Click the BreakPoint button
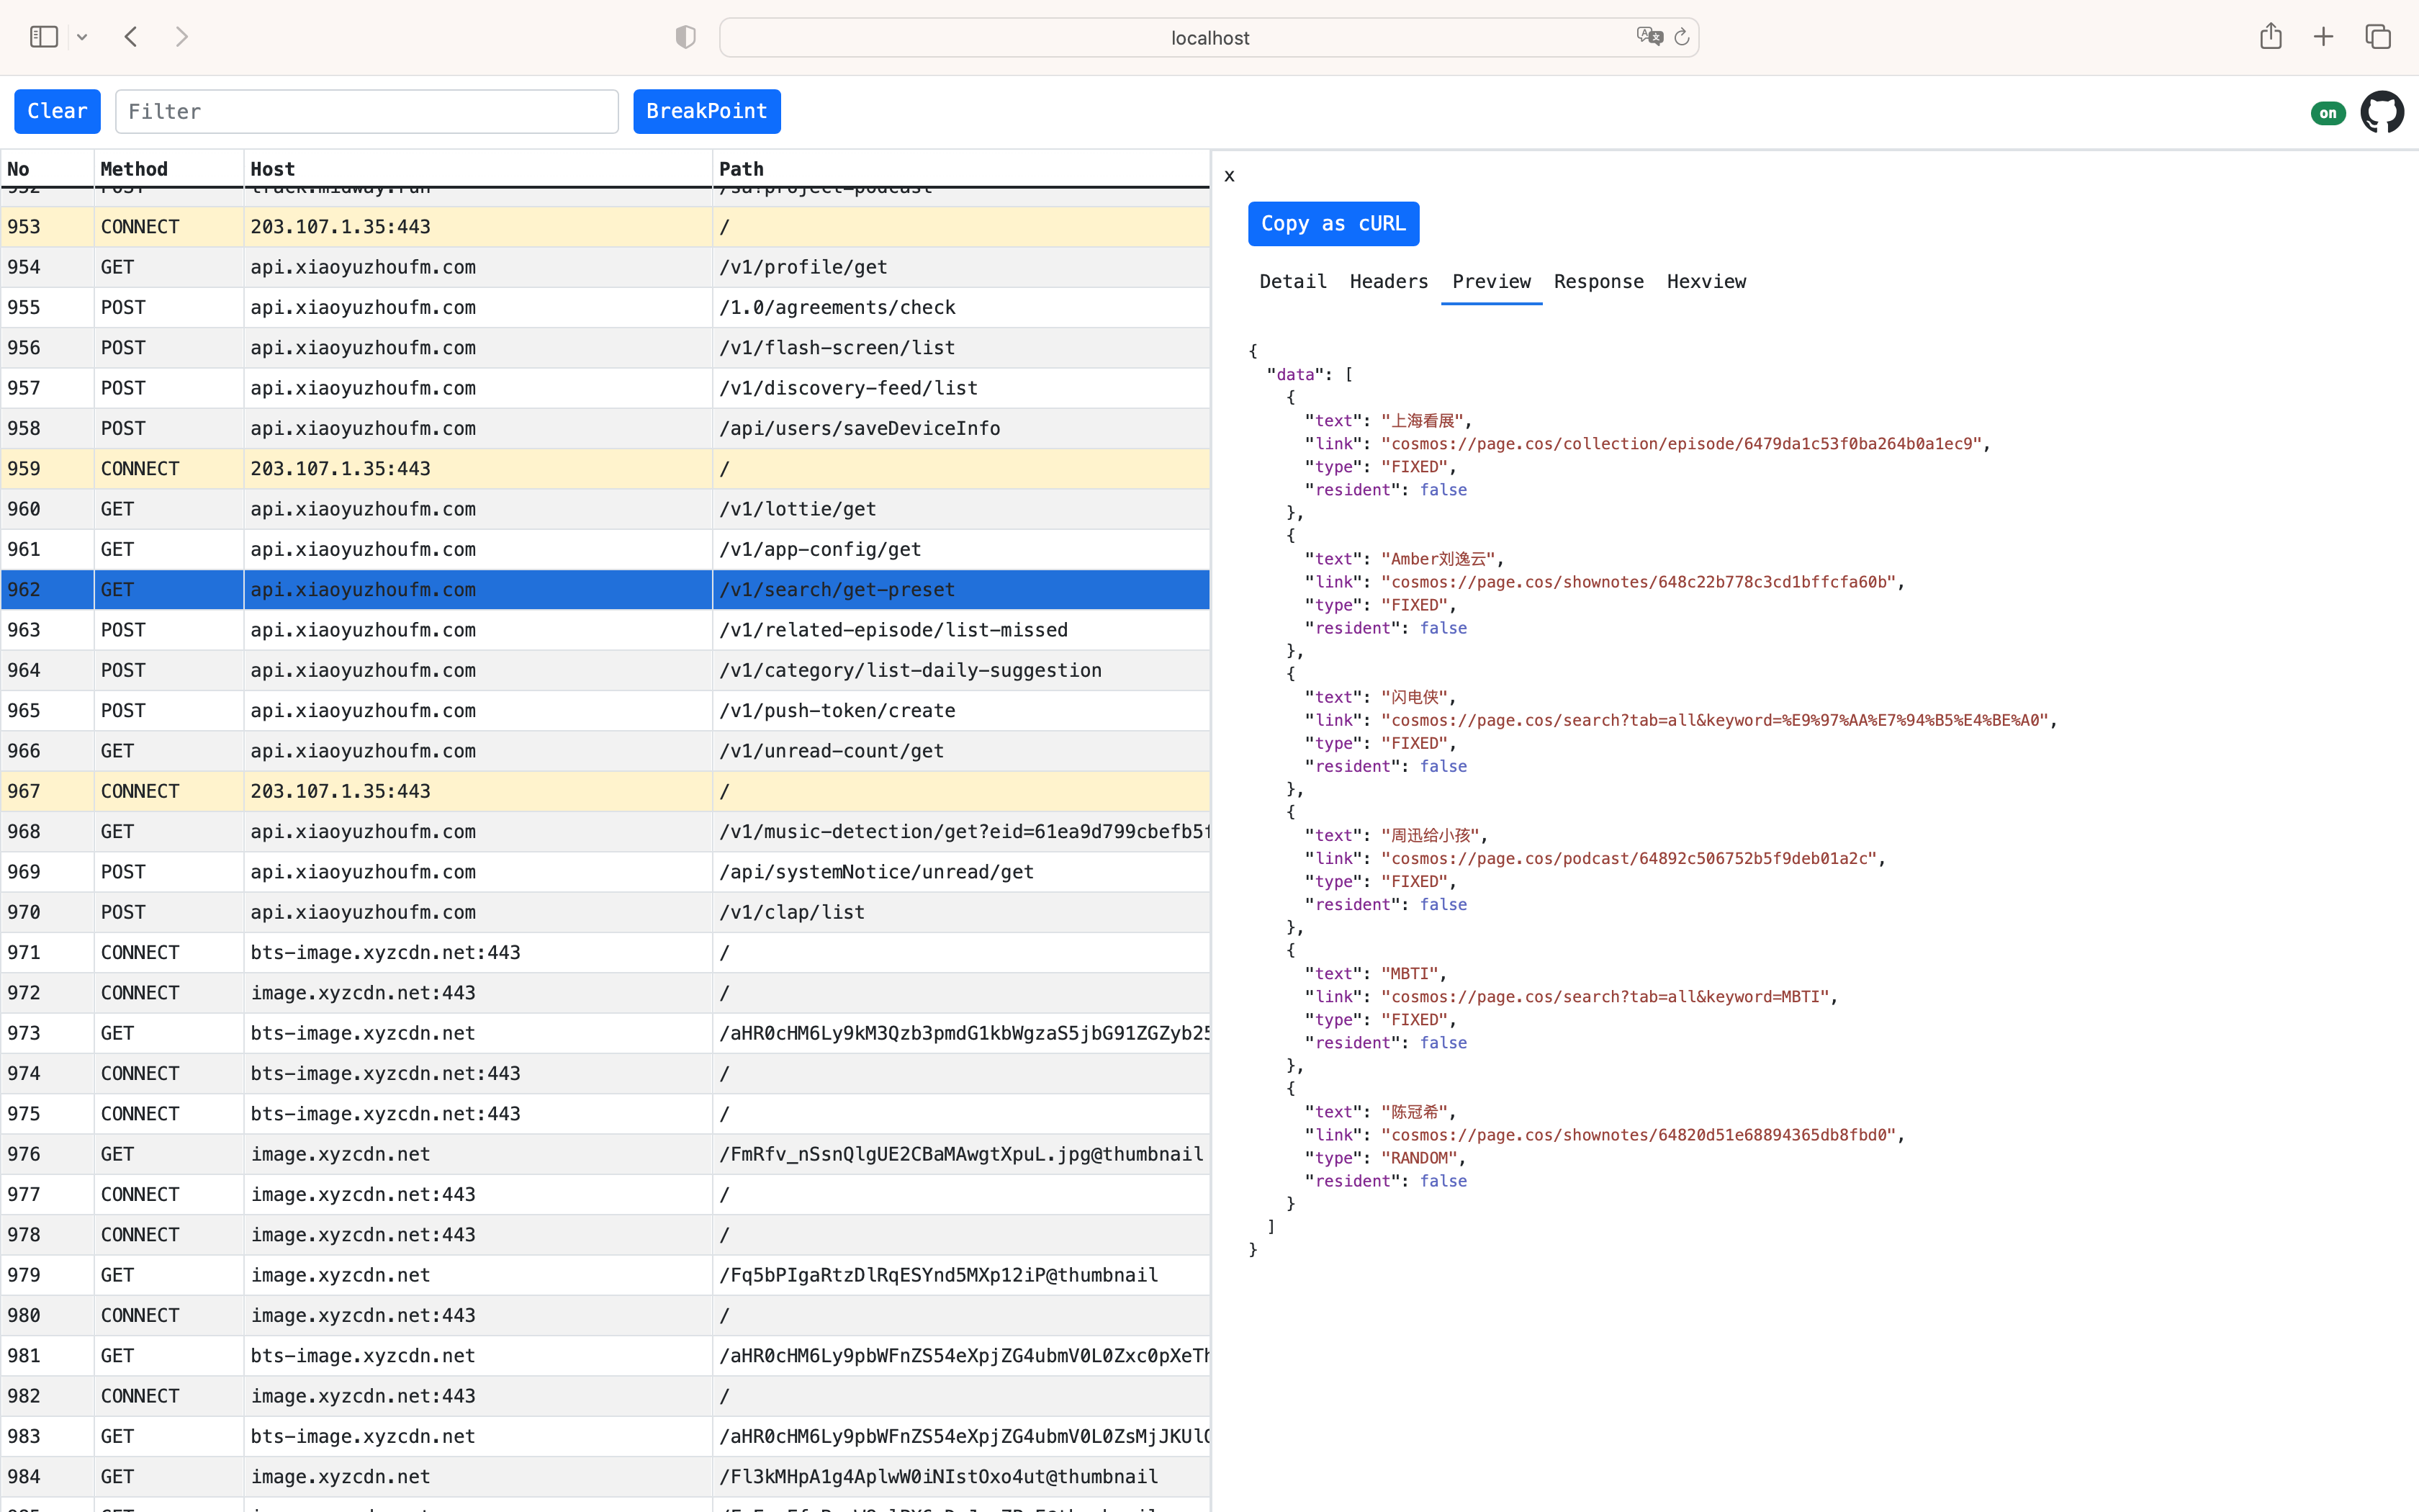This screenshot has height=1512, width=2419. click(x=707, y=111)
